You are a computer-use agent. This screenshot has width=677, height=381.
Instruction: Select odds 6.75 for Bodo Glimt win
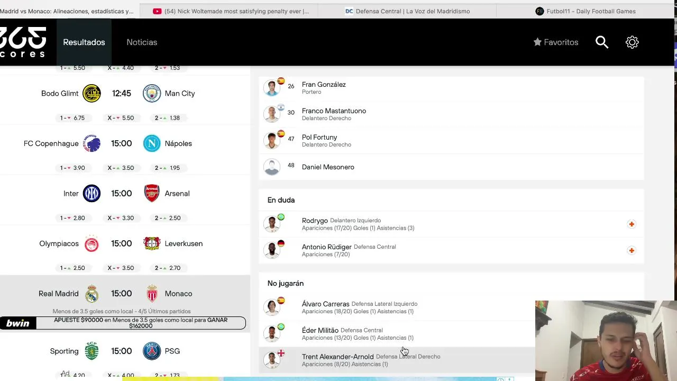coord(72,118)
